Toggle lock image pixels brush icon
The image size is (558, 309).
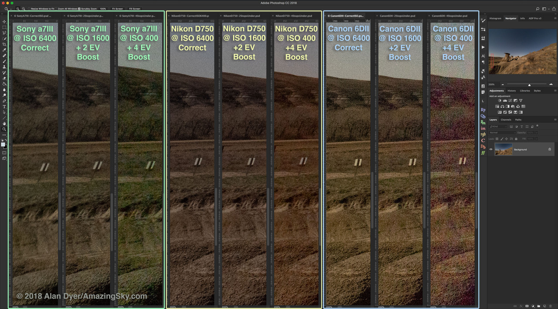[x=502, y=139]
